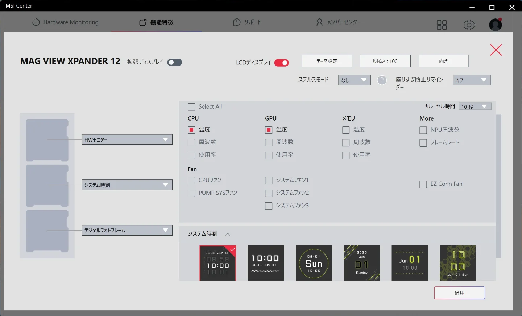Turn off the LCDディスプレイ switch
Screen dimensions: 522x316
click(x=282, y=63)
